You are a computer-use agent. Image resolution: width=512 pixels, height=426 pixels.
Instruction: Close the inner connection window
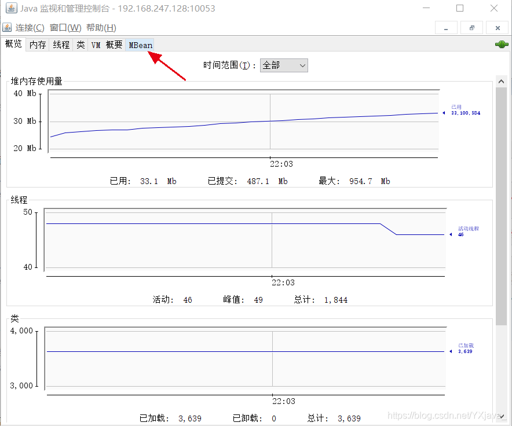[x=498, y=28]
